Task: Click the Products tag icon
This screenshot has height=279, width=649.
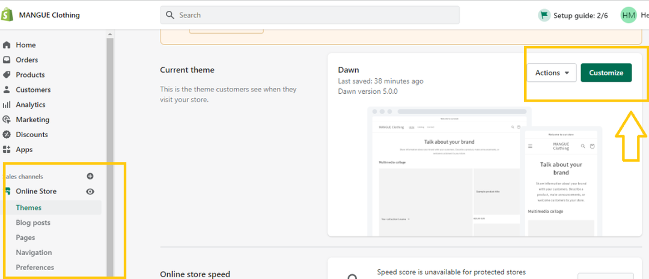Action: click(7, 75)
